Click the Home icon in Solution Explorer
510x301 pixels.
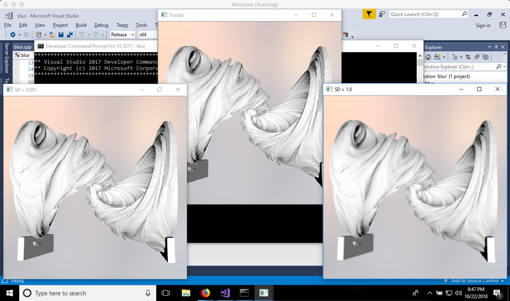click(428, 57)
